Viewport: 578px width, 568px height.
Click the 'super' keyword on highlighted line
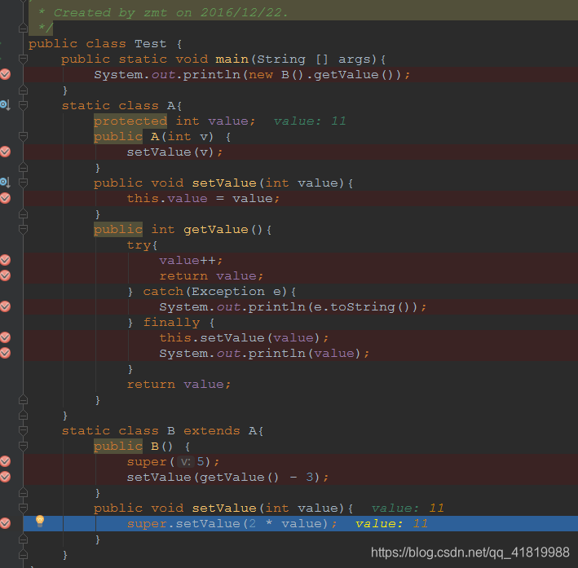(147, 524)
